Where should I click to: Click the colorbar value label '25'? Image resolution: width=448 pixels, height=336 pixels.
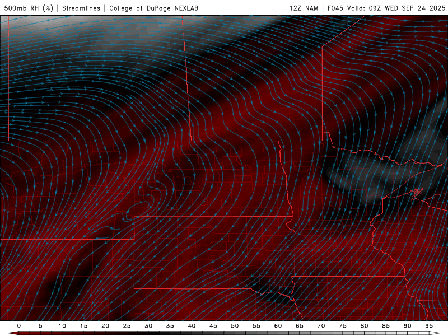[x=127, y=326]
